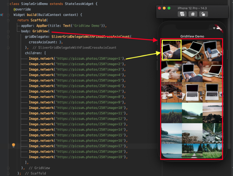Click the simulator screenshot camera icon
This screenshot has height=176, width=233.
pos(182,14)
